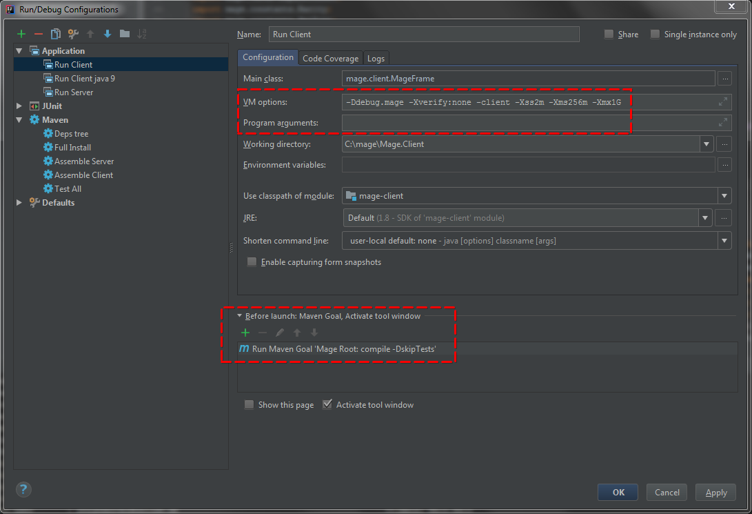Collapse the Maven tree node
This screenshot has height=514, width=752.
[x=19, y=120]
